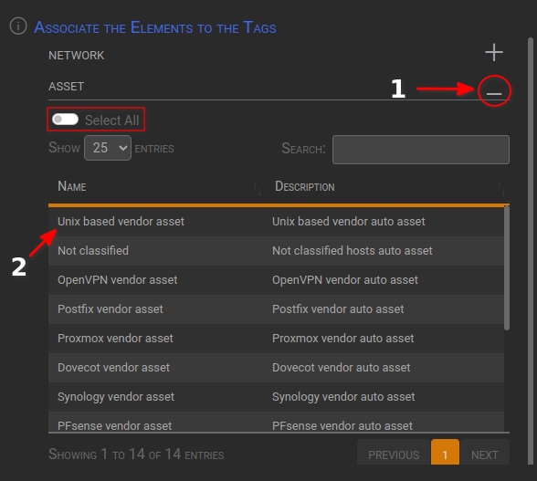Click 'Unix based vendor auto asset' description
This screenshot has width=537, height=481.
coord(348,222)
